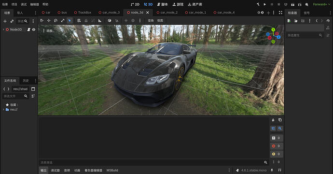Open the 编辑器 Editor menu
This screenshot has width=333, height=174.
click(34, 4)
